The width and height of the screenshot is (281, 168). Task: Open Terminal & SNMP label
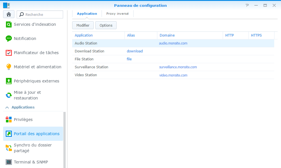(31, 162)
